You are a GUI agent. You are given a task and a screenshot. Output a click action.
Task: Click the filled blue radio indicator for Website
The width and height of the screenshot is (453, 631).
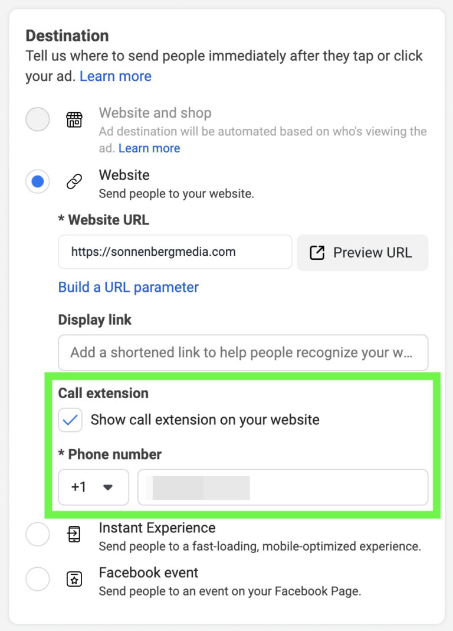(x=38, y=181)
